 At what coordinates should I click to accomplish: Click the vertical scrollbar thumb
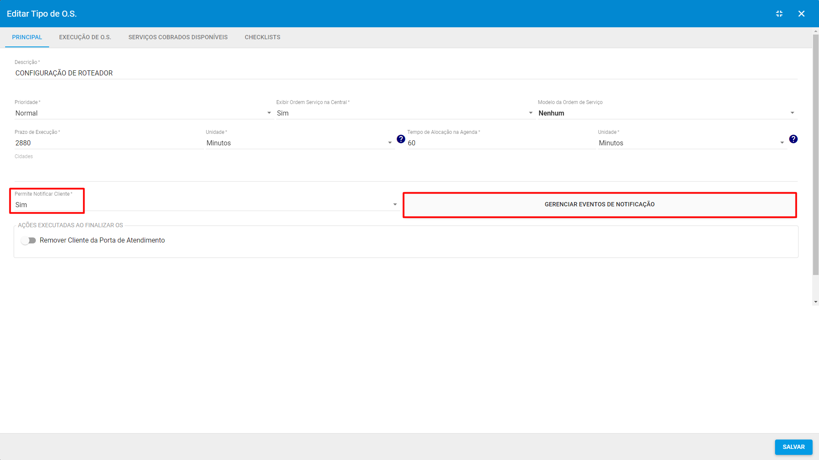pos(816,154)
